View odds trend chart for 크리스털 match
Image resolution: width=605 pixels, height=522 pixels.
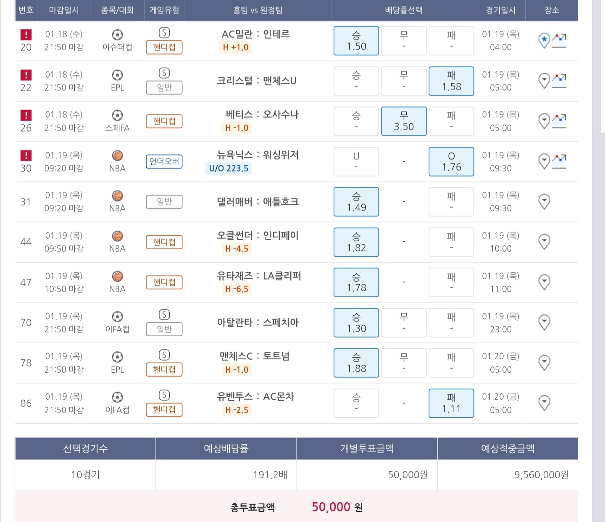[x=559, y=81]
